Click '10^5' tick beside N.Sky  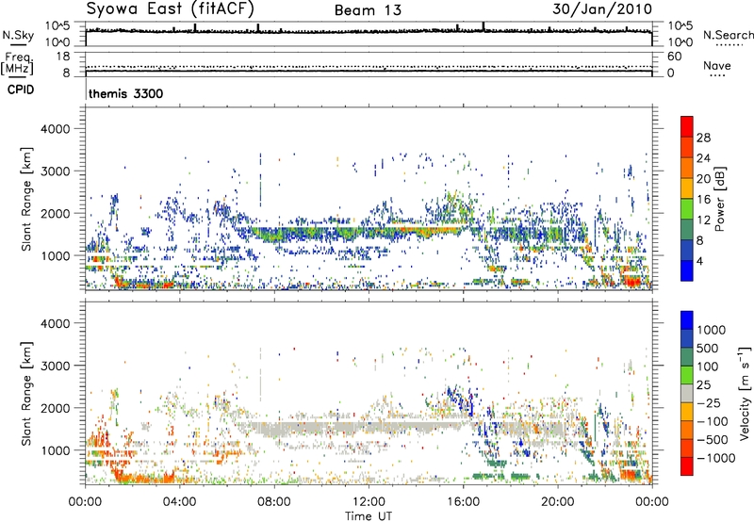57,26
